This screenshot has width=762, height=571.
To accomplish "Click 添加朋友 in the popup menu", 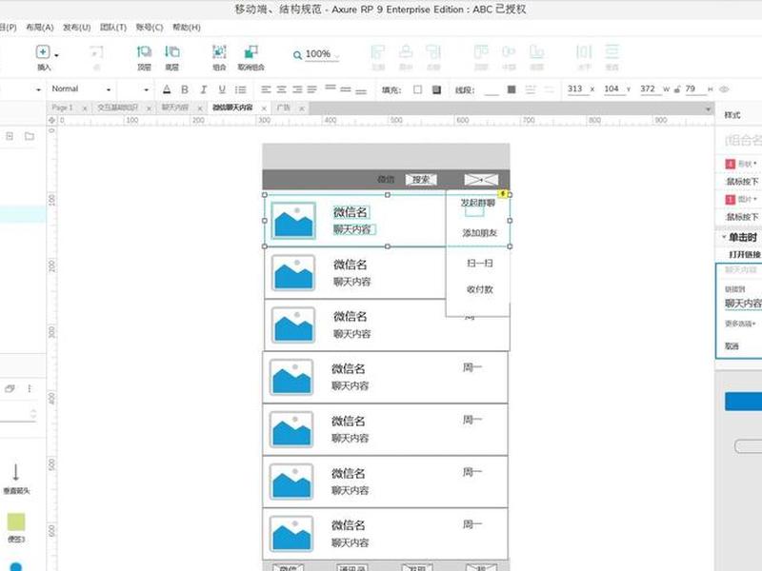I will [x=480, y=233].
